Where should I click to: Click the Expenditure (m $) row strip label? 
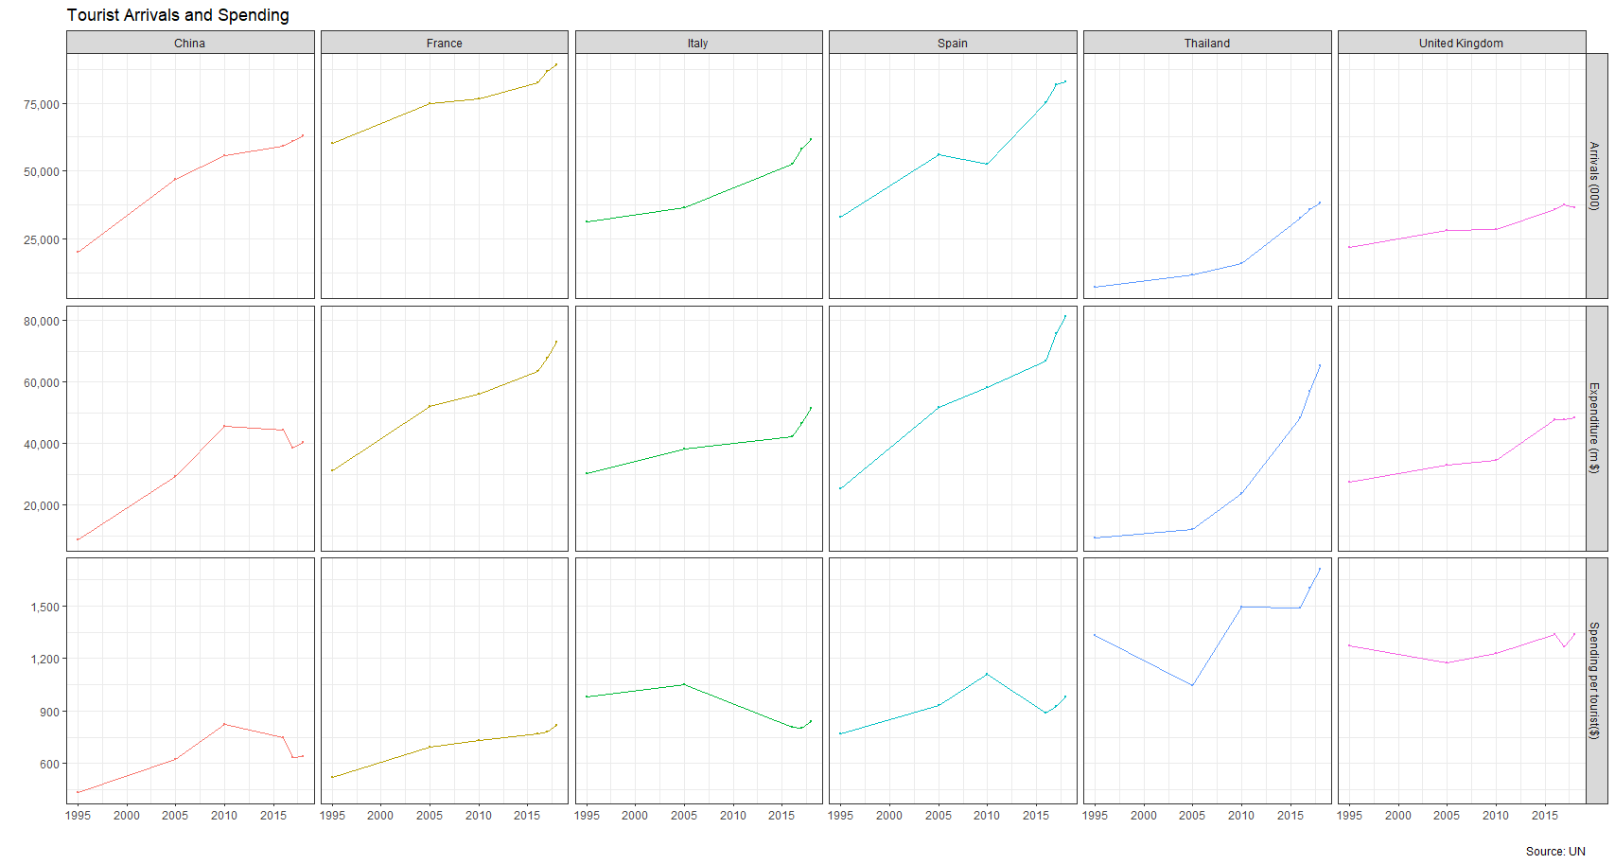[1595, 428]
